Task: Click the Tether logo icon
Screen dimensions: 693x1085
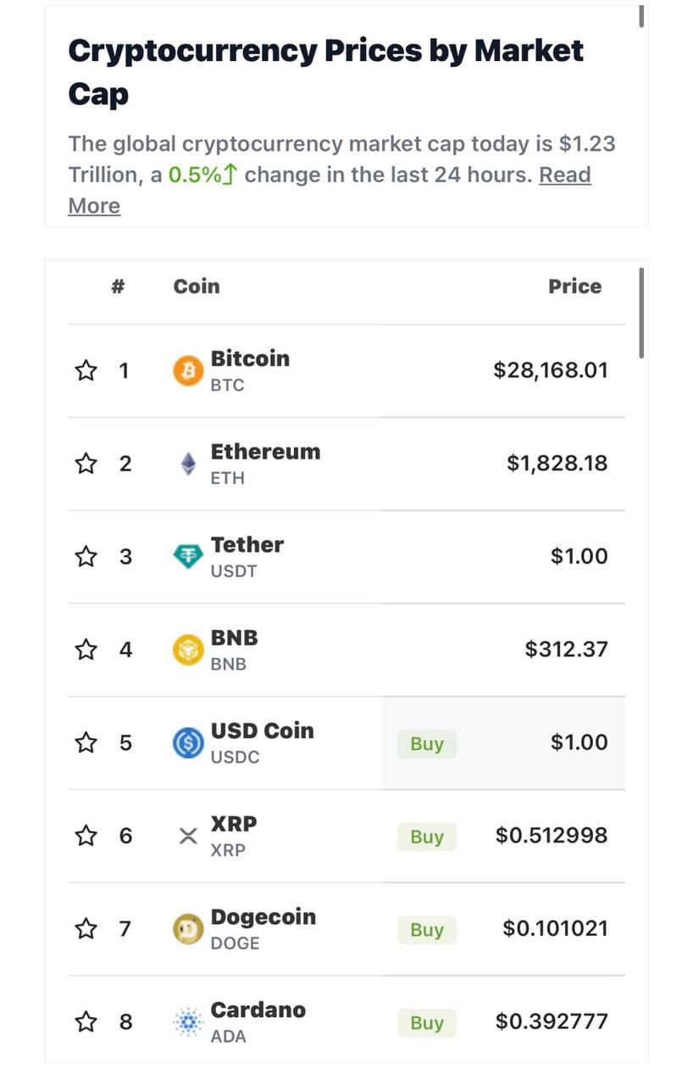Action: click(188, 557)
